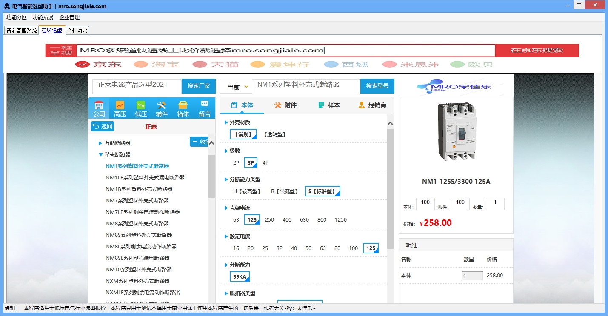Switch to the 经销商 dealer tab
This screenshot has width=608, height=316.
point(372,105)
